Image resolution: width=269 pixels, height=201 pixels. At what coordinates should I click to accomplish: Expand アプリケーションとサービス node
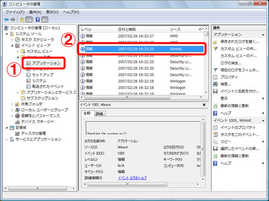pyautogui.click(x=18, y=93)
